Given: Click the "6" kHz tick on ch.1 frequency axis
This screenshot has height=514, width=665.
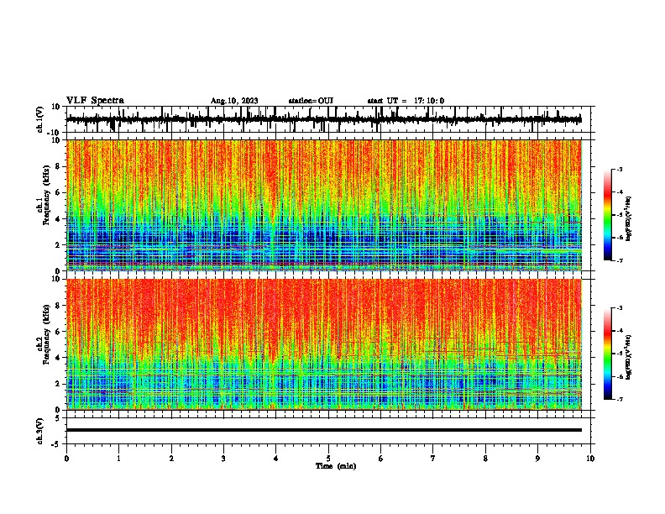Looking at the screenshot, I should 58,193.
